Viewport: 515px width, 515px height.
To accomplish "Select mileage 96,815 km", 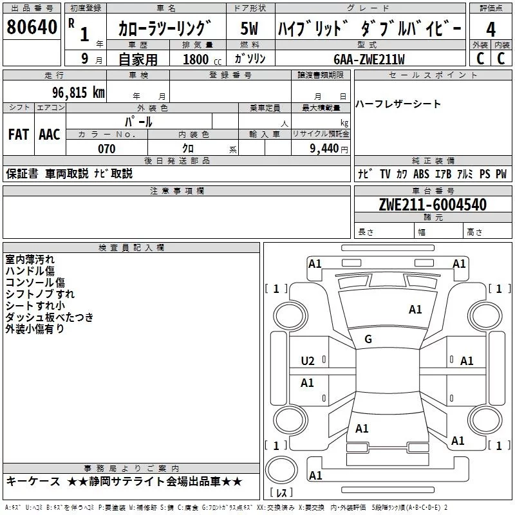I will [79, 93].
